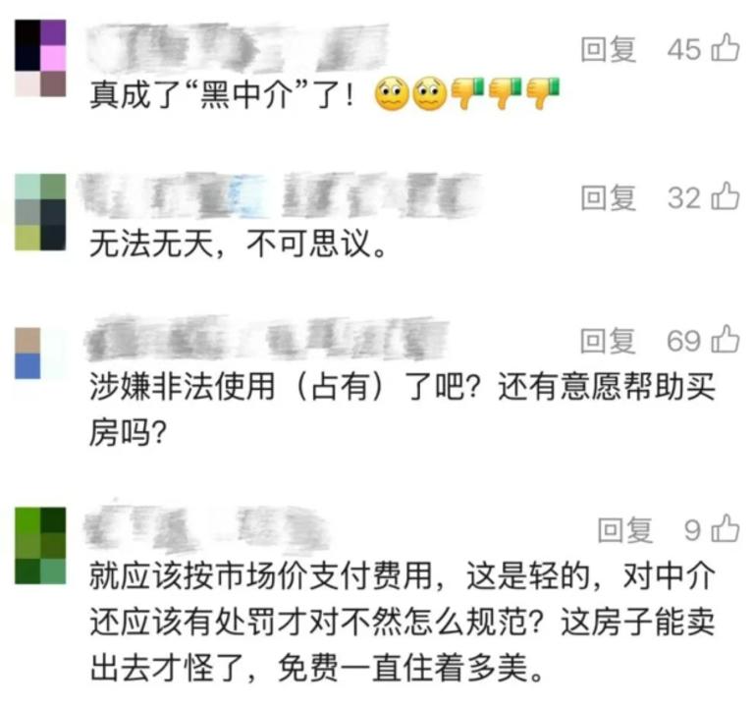This screenshot has width=754, height=707.
Task: Like the "黑中介" comment with 45 likes
Action: (x=726, y=47)
